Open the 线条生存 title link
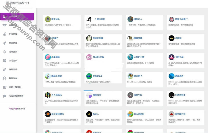Viewport: 208px width, 133px height. pyautogui.click(x=138, y=95)
